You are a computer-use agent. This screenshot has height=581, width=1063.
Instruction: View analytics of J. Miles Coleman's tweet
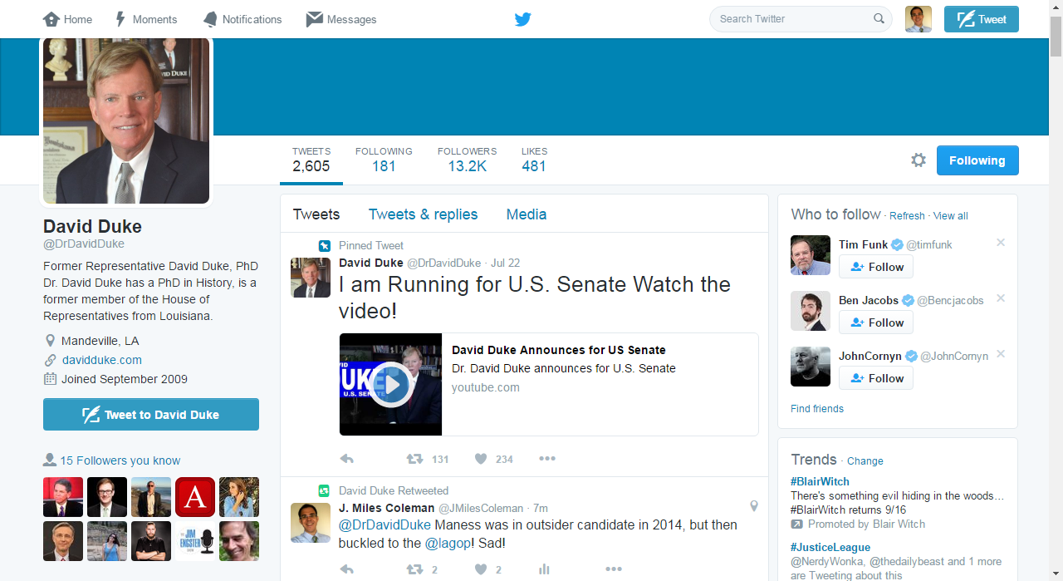(x=545, y=569)
